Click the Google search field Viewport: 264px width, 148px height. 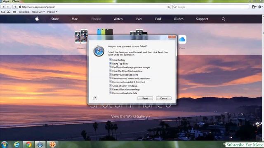211,7
